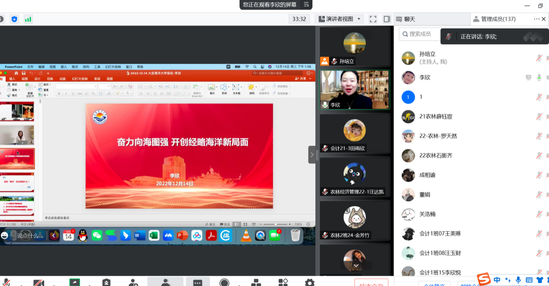The height and width of the screenshot is (286, 549).
Task: Click the green network signal icon
Action: [28, 19]
